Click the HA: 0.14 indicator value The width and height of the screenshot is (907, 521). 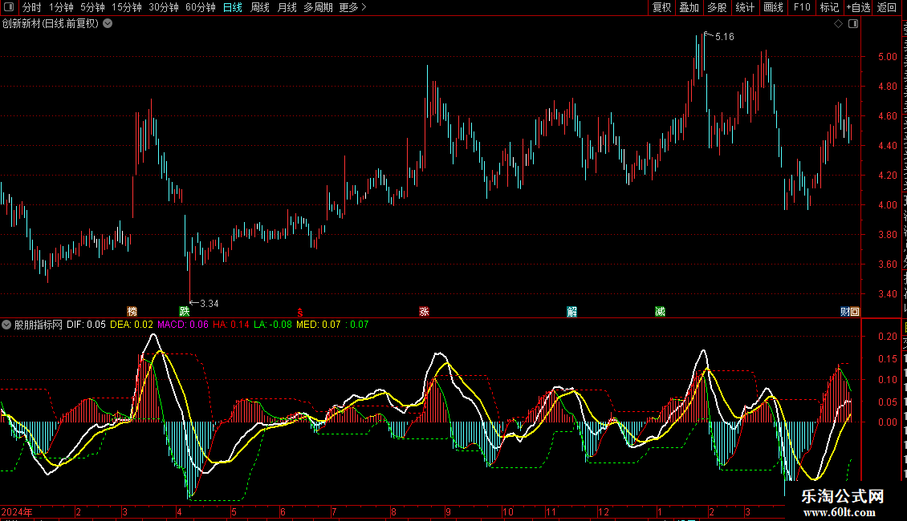[231, 325]
